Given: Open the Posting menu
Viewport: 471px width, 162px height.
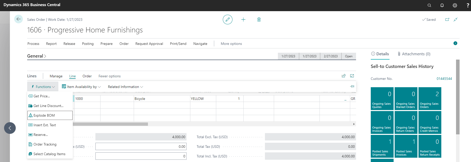Looking at the screenshot, I should [x=88, y=44].
